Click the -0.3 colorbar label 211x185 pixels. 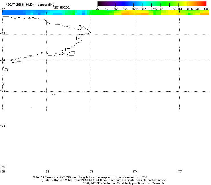click(x=143, y=9)
